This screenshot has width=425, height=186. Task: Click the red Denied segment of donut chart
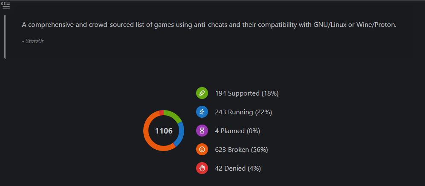(x=161, y=113)
